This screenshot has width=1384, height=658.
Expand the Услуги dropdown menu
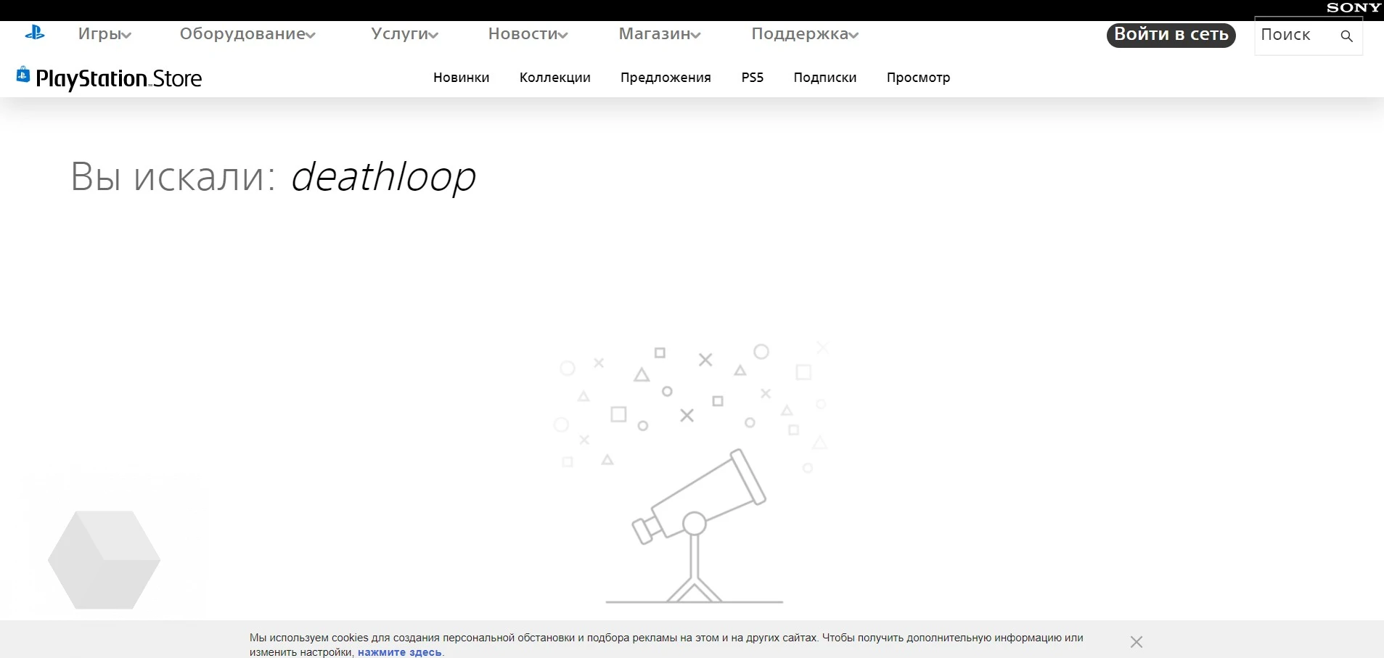click(x=404, y=34)
